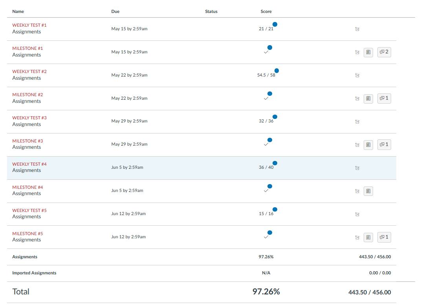
Task: Open MILESTONE #2 assignment link
Action: (x=27, y=95)
